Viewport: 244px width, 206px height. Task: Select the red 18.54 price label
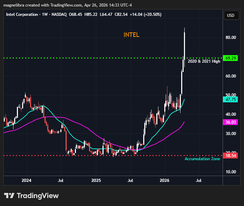(x=230, y=155)
